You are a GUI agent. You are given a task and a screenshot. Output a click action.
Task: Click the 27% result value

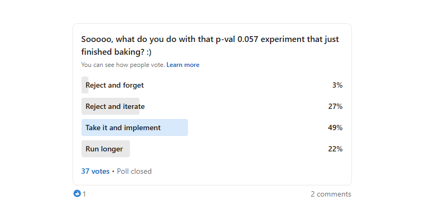335,106
